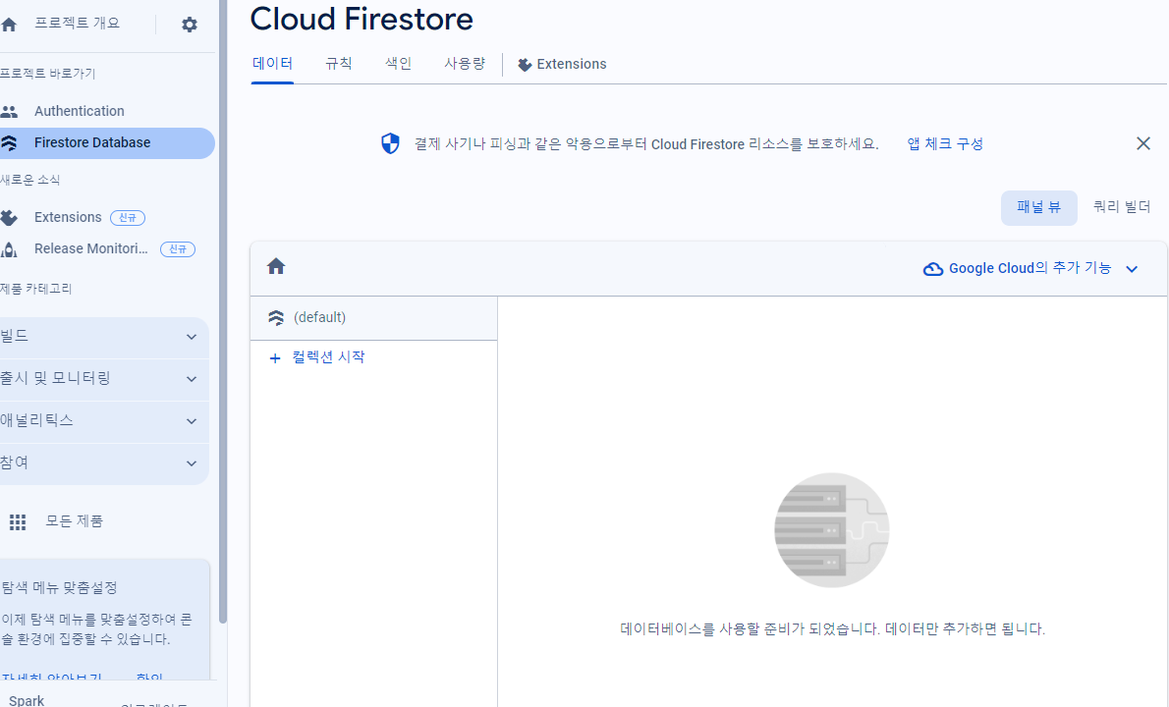Click the 새로운 소식 section label
The image size is (1169, 707).
(x=29, y=181)
